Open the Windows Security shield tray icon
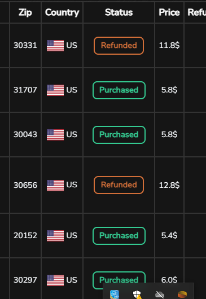The height and width of the screenshot is (299, 206). pyautogui.click(x=137, y=294)
